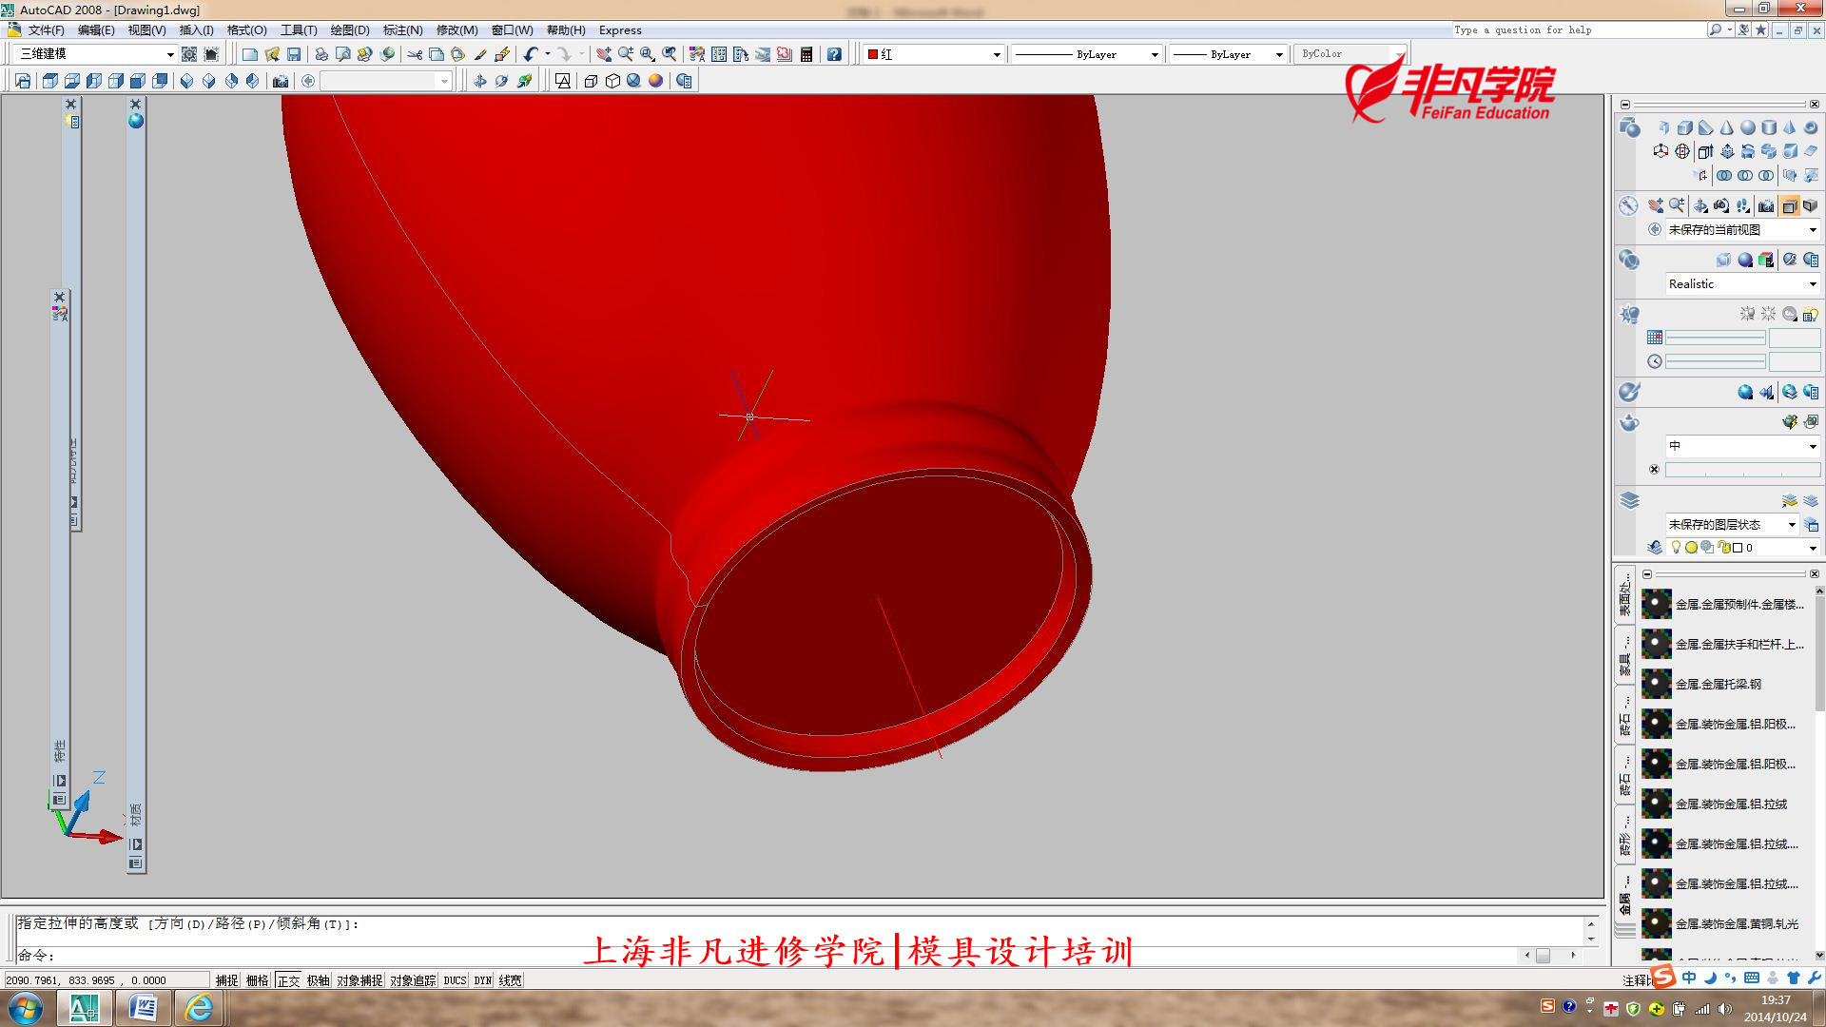Toggle 正交 ortho mode in status bar

288,980
